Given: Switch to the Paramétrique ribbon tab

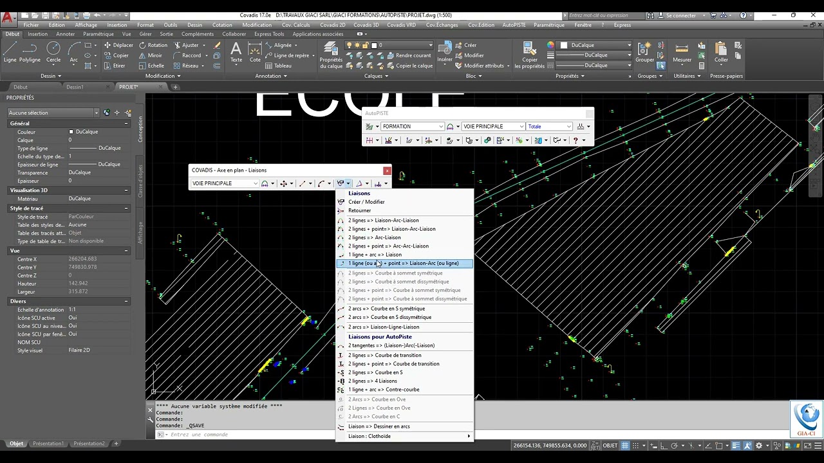Looking at the screenshot, I should coord(98,34).
